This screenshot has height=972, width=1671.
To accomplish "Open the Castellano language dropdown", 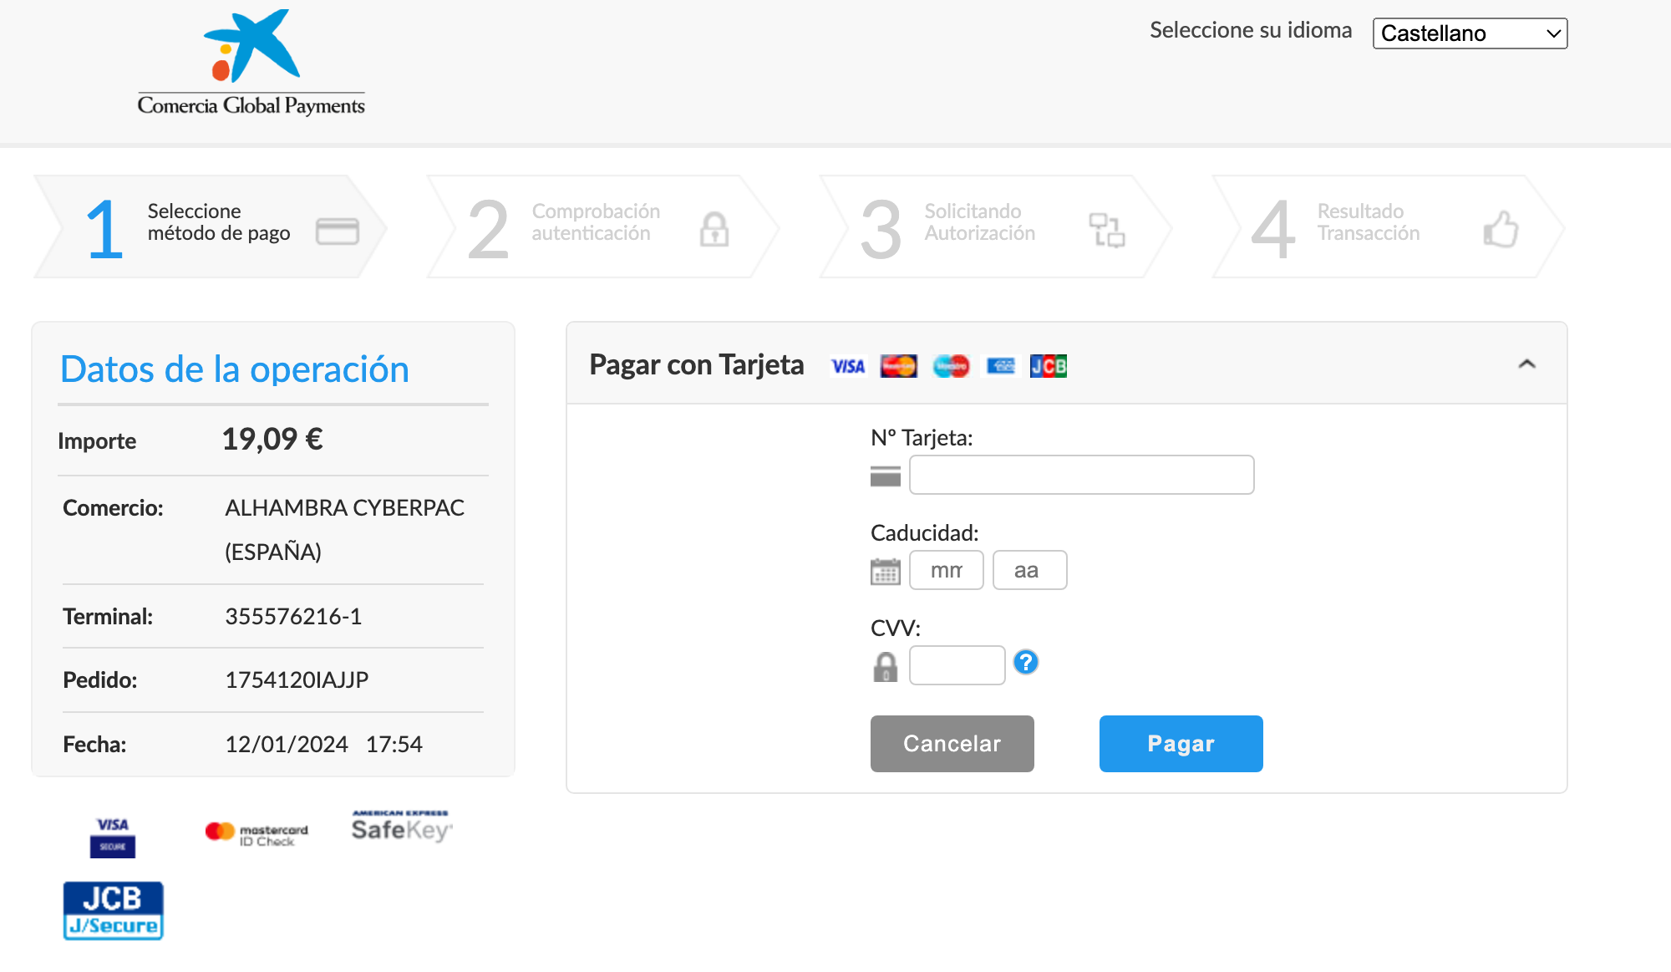I will coord(1470,33).
